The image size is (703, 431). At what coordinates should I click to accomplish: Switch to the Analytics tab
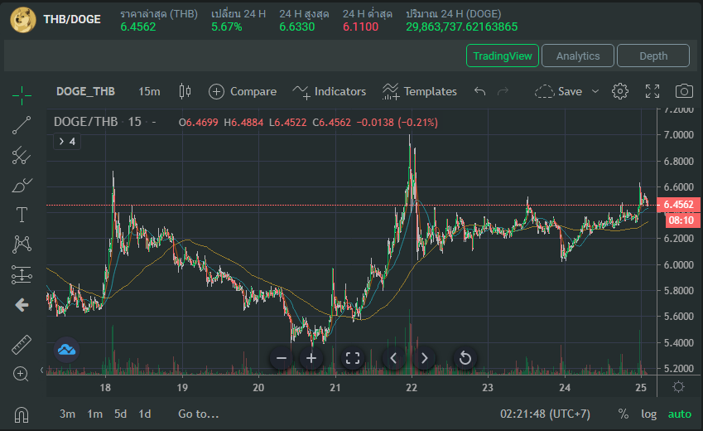(x=577, y=56)
